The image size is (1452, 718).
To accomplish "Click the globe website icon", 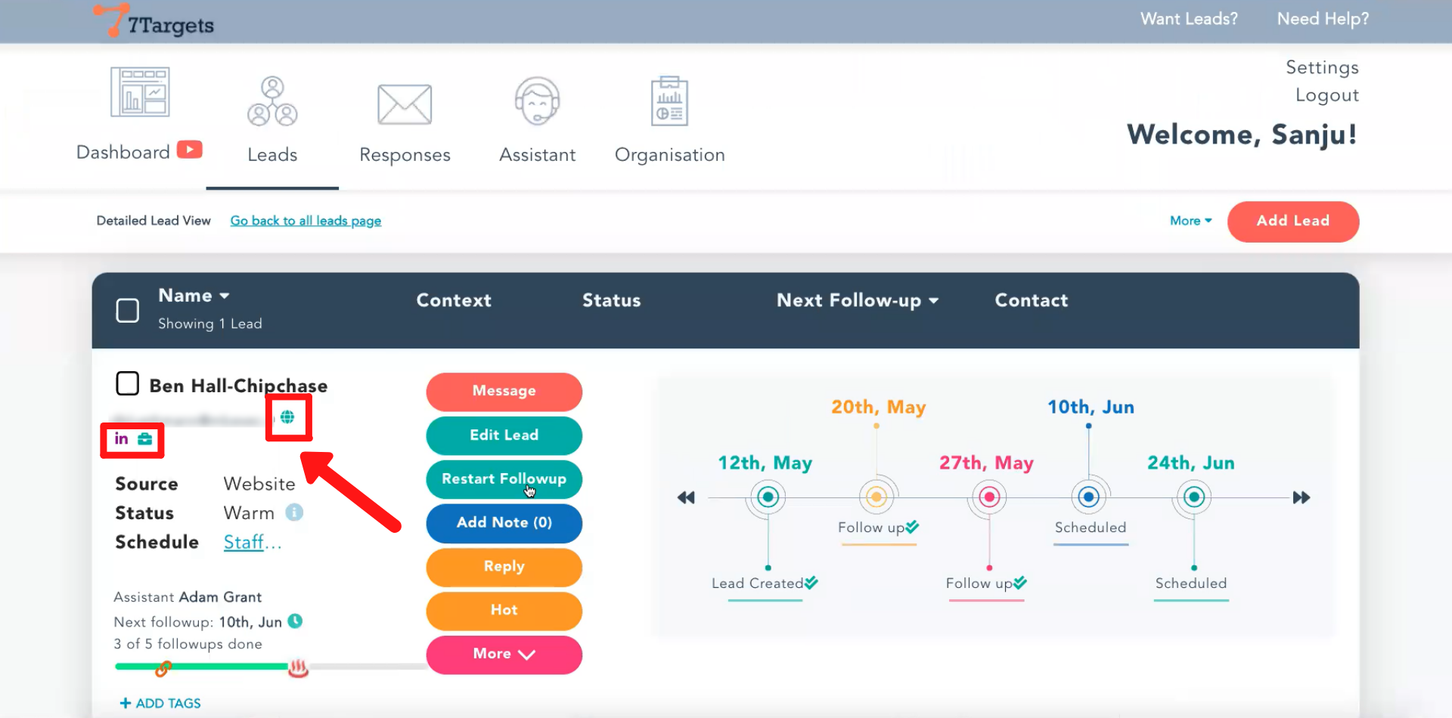I will click(x=287, y=417).
